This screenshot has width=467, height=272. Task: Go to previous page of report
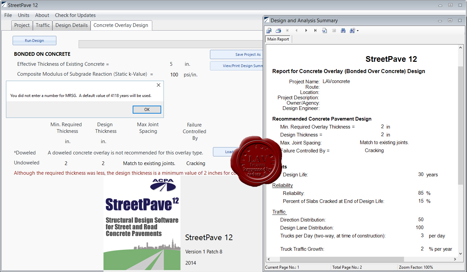point(297,31)
